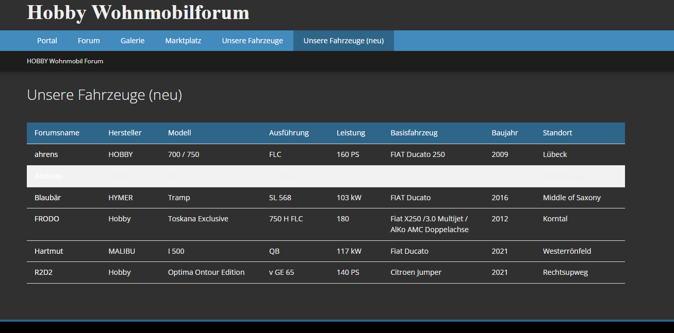674x333 pixels.
Task: Select Marktplatz in the navigation bar
Action: click(x=183, y=41)
